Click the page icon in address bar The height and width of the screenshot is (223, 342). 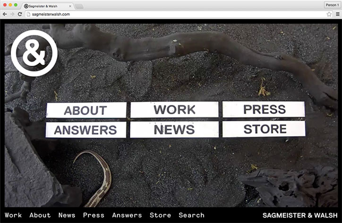pos(28,14)
